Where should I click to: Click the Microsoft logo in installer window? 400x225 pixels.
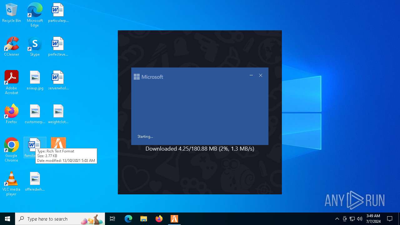(148, 77)
